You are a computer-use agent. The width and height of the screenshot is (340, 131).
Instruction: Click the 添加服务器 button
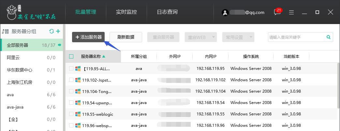88,37
